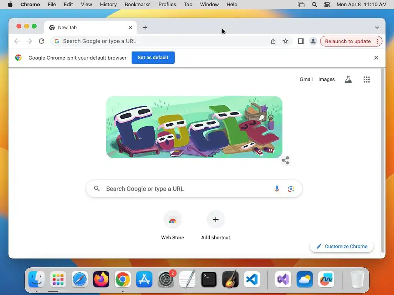394x295 pixels.
Task: Click the Google eclipse doodle
Action: coord(194,127)
